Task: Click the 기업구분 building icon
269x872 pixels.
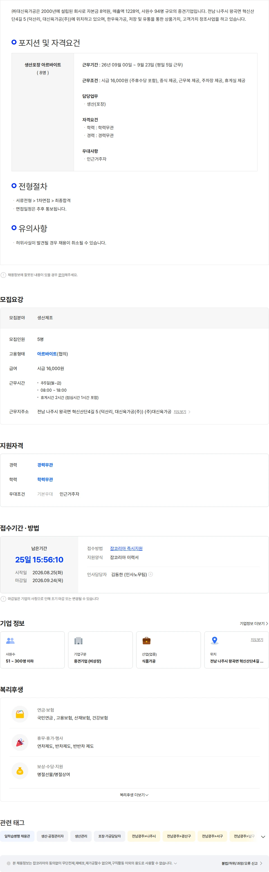Action: click(78, 640)
